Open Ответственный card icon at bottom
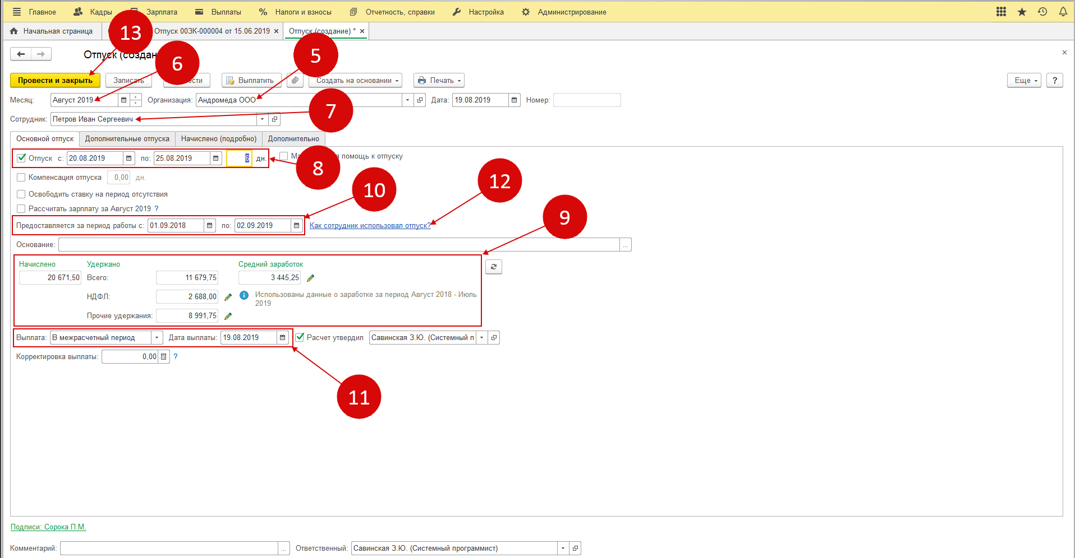 point(575,548)
